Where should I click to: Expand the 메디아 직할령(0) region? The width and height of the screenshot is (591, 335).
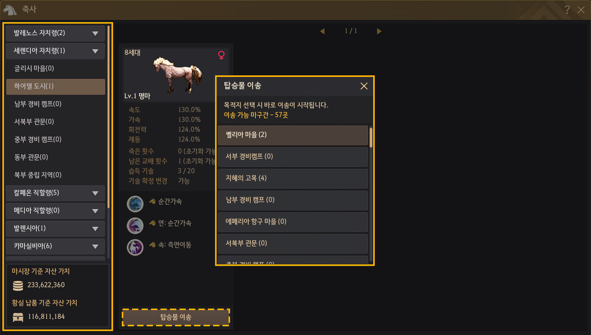[x=55, y=211]
